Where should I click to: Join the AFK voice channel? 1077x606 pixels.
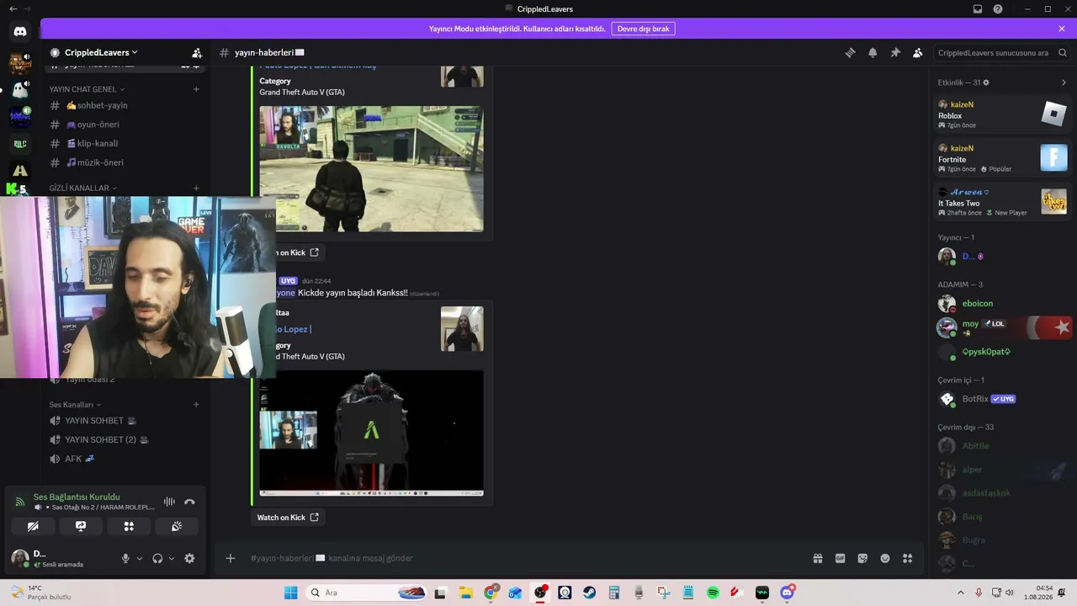pos(126,459)
